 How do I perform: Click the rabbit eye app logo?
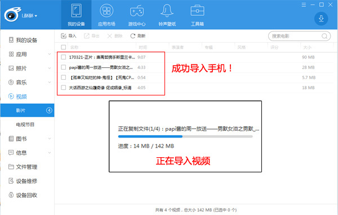pos(12,15)
